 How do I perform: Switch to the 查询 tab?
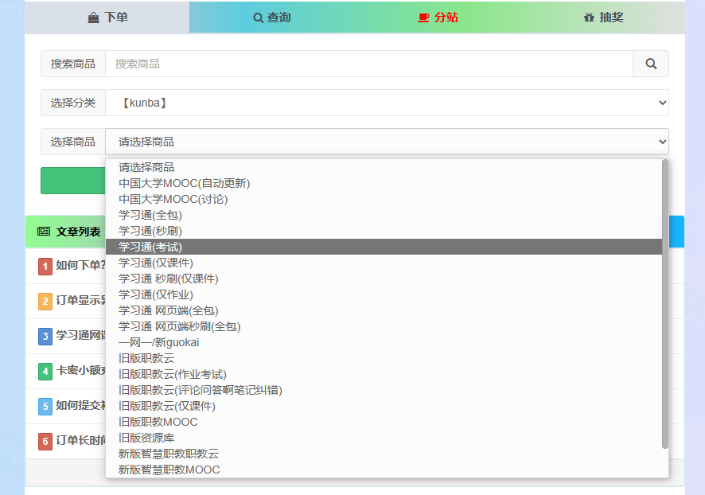pos(271,18)
